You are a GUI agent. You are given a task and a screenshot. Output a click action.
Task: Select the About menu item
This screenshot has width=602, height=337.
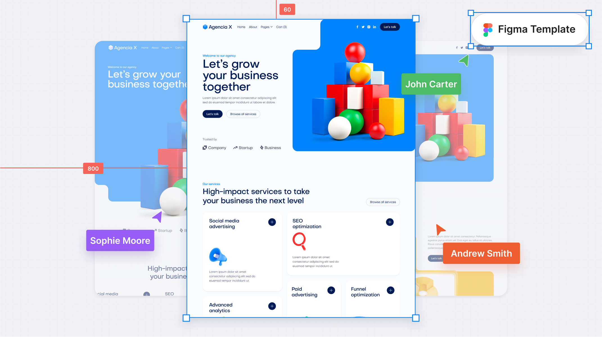click(x=252, y=27)
